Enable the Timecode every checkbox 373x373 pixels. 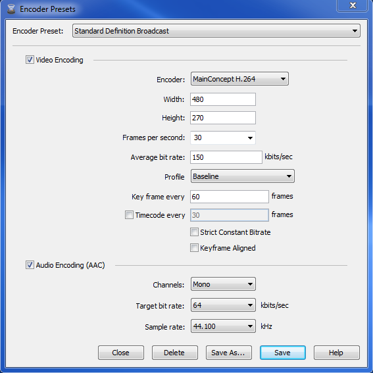(x=129, y=215)
